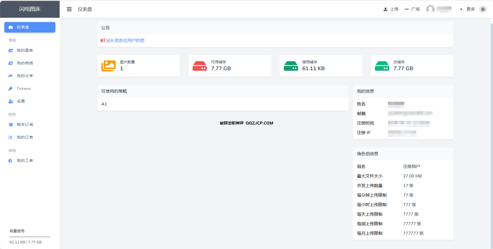Open 我的分享 shares page
Screen dimensions: 493x249
(25, 76)
